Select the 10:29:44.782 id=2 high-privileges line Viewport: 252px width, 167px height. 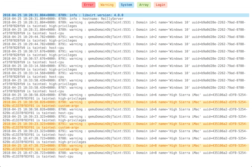tap(126, 39)
